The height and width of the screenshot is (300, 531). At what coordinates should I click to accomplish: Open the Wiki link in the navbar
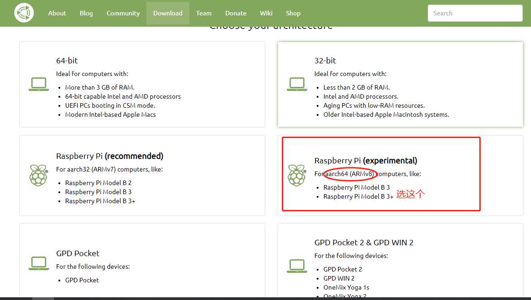point(266,13)
